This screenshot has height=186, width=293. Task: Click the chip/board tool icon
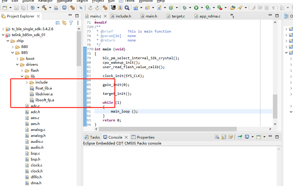click(x=113, y=7)
